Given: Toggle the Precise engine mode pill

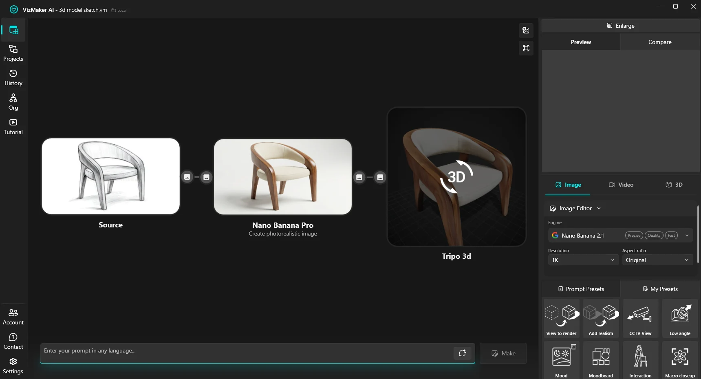Looking at the screenshot, I should (634, 236).
